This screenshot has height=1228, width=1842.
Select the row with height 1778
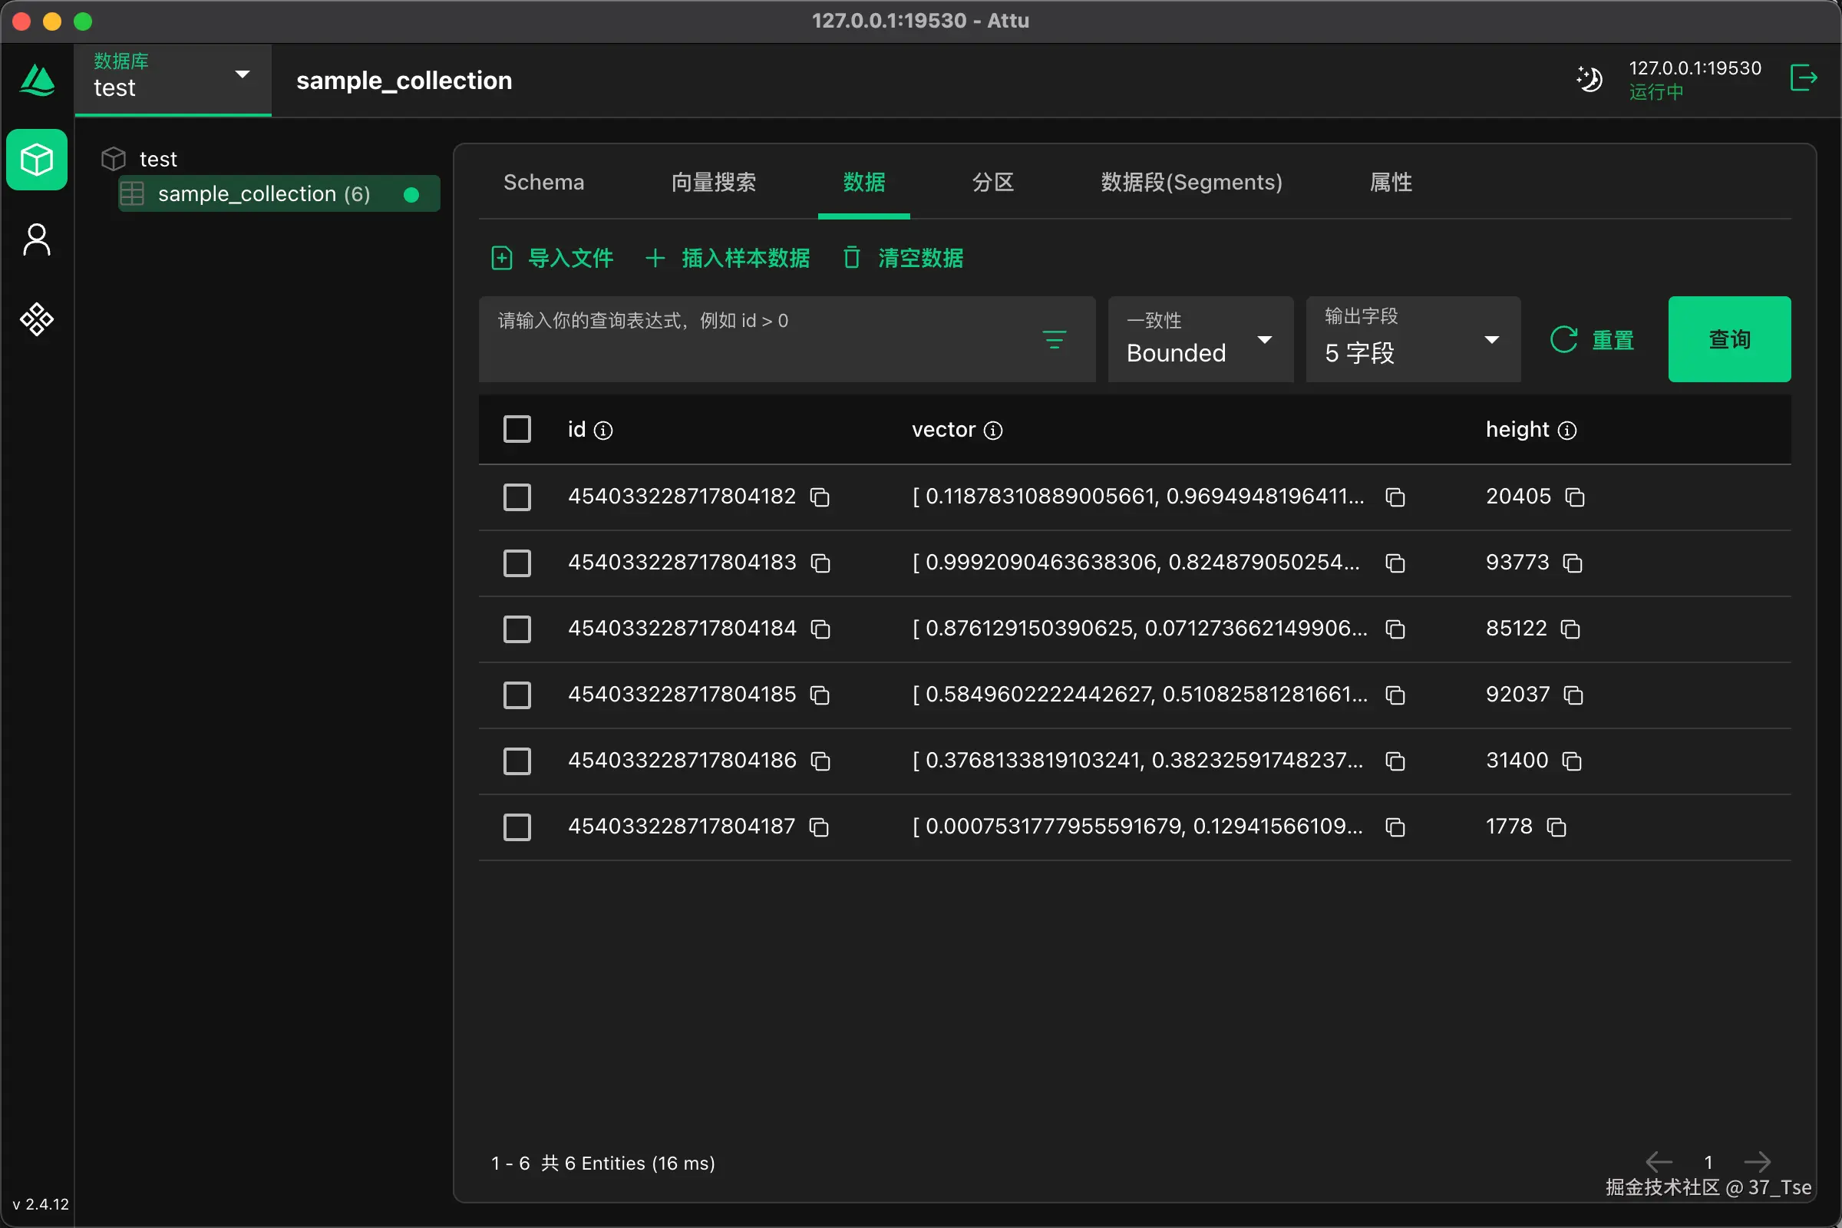[x=517, y=827]
